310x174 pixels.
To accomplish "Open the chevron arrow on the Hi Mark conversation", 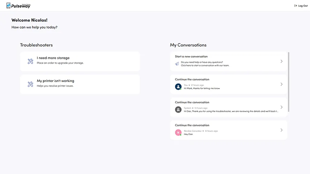I will point(281,84).
